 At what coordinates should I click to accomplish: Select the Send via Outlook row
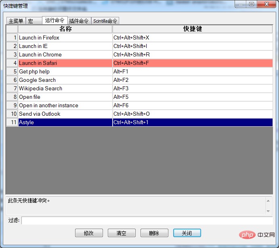(x=65, y=114)
